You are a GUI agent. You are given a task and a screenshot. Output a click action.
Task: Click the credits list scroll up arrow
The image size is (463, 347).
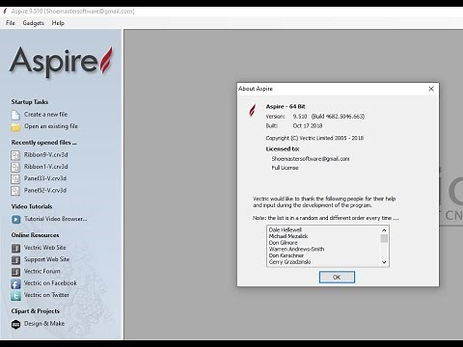point(384,230)
